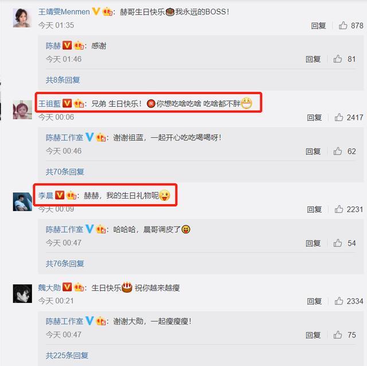This screenshot has height=366, width=367.
Task: Reply to 王靖雯Menmen's comment
Action: pyautogui.click(x=318, y=25)
